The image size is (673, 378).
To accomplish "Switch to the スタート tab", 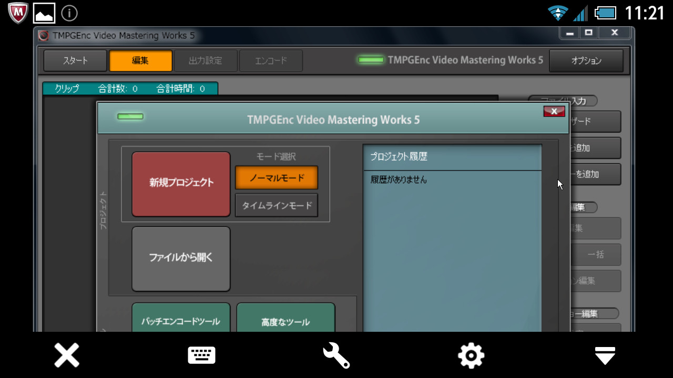I will (x=75, y=60).
